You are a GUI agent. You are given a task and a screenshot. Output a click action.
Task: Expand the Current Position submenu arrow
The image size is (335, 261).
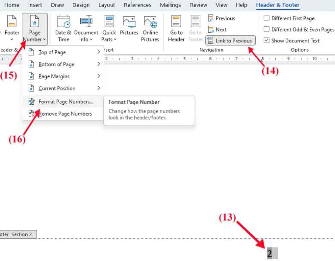pyautogui.click(x=99, y=88)
